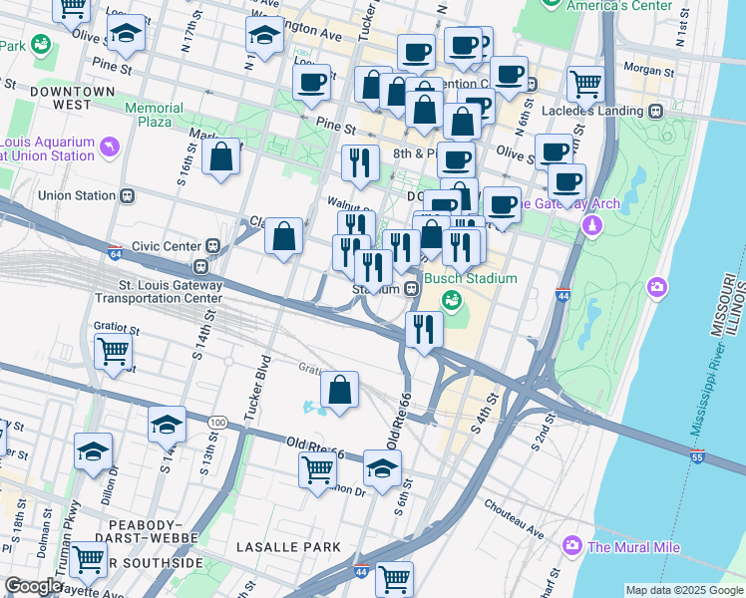Open the shopping bag marker above Old Rte 66
746x598 pixels.
[339, 393]
